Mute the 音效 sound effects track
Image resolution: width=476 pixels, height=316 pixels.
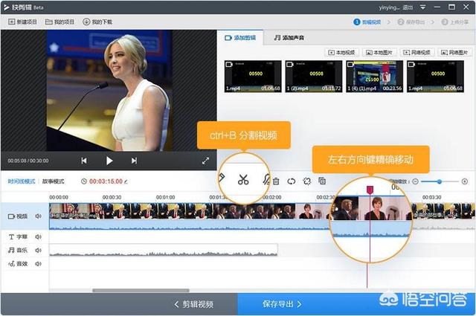click(x=38, y=263)
